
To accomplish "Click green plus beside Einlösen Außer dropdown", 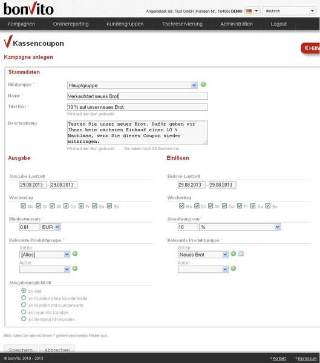I will click(x=233, y=268).
